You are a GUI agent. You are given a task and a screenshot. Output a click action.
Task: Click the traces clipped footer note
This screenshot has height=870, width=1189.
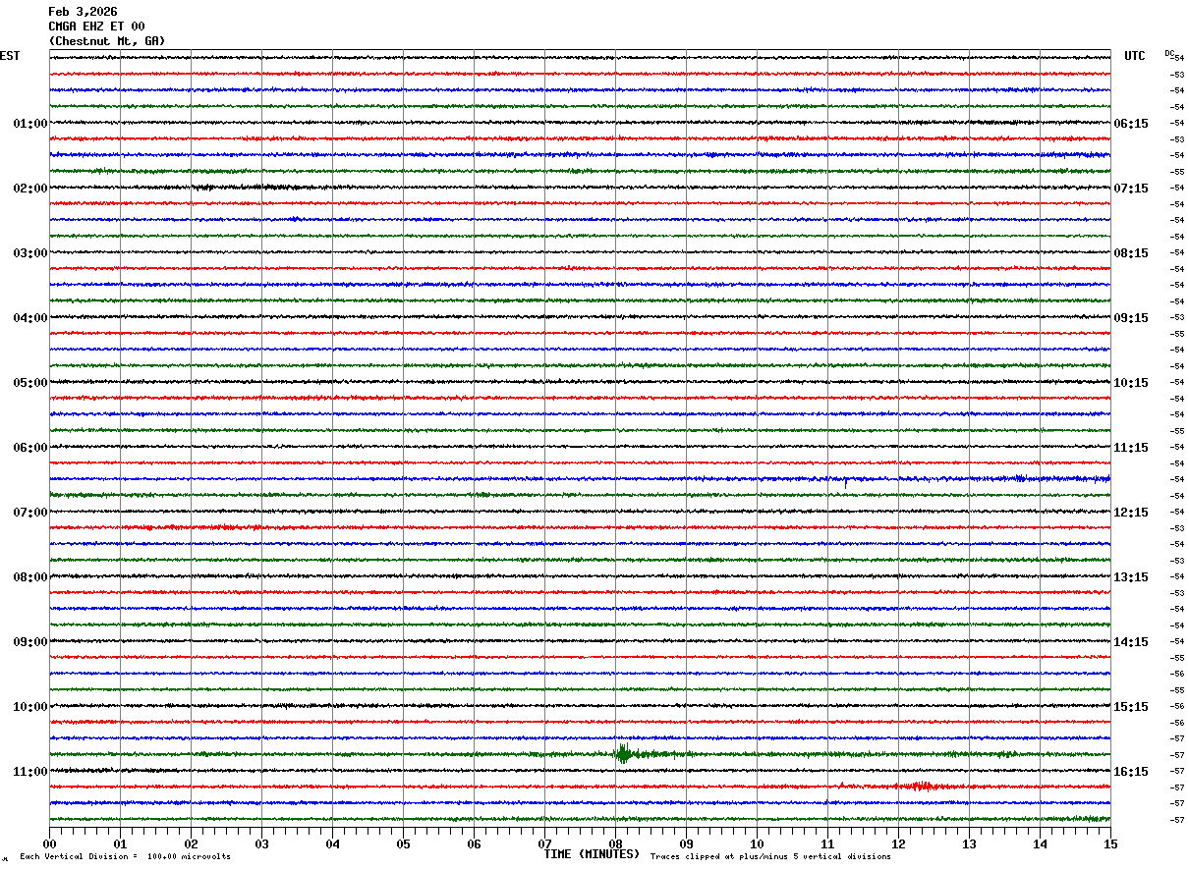point(770,857)
